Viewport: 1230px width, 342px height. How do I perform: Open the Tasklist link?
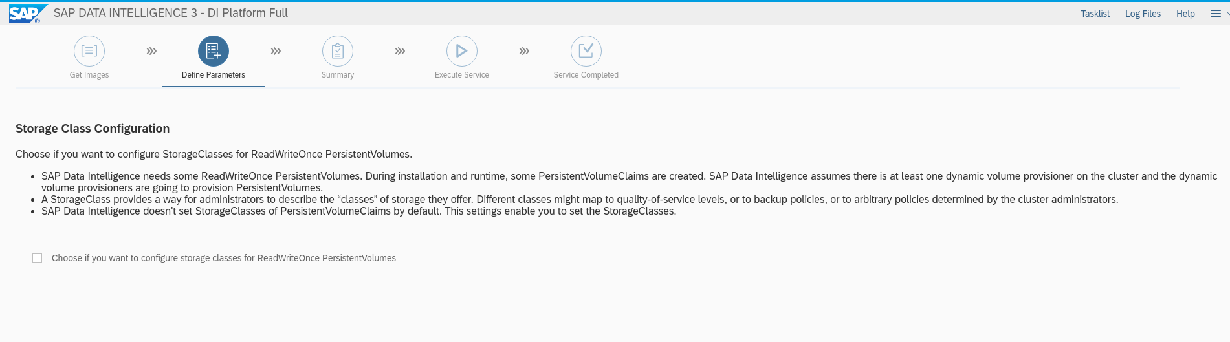click(1095, 14)
